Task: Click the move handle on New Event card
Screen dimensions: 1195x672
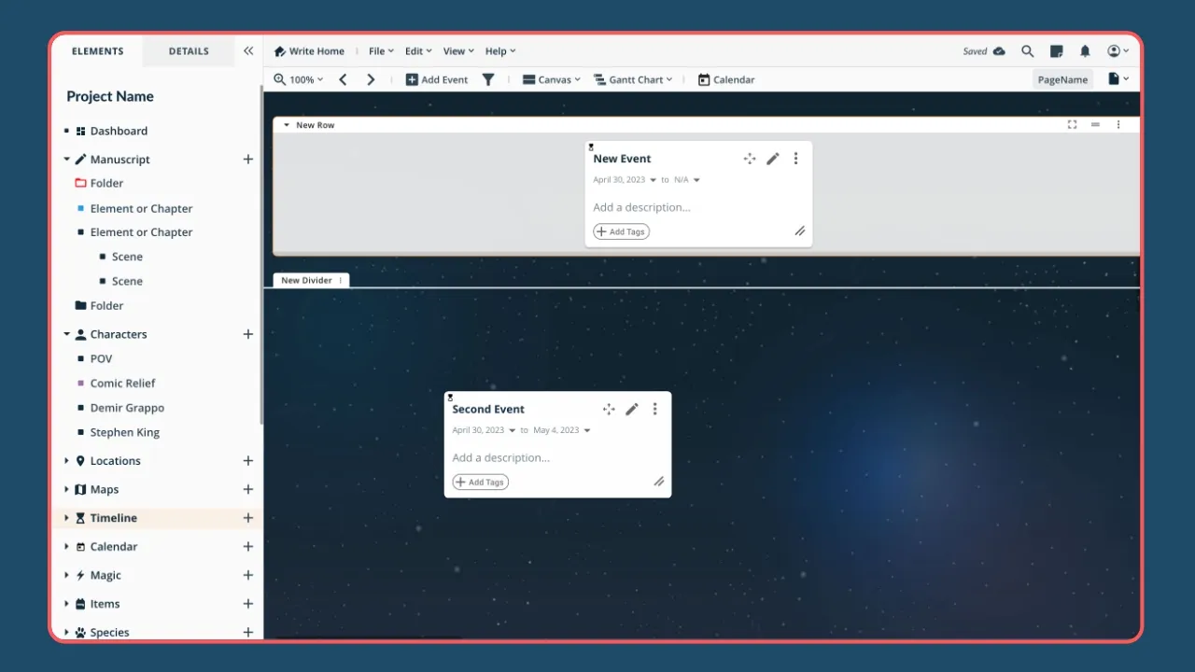Action: point(750,159)
